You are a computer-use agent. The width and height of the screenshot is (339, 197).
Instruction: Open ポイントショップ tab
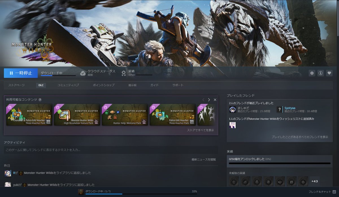click(104, 85)
